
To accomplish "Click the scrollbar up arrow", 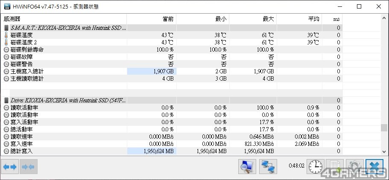I will [x=384, y=17].
